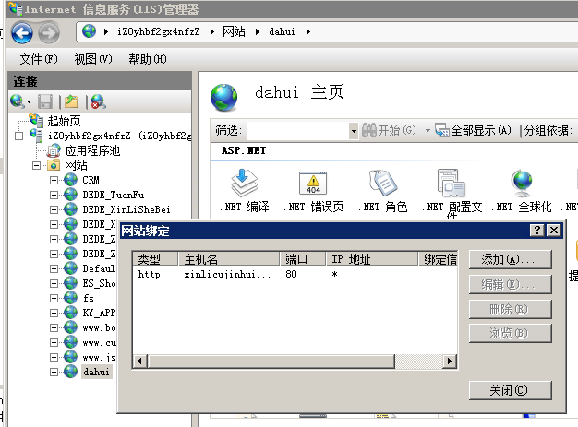Viewport: 578px width, 427px height.
Task: Go back with the blue Back arrow
Action: pyautogui.click(x=22, y=33)
